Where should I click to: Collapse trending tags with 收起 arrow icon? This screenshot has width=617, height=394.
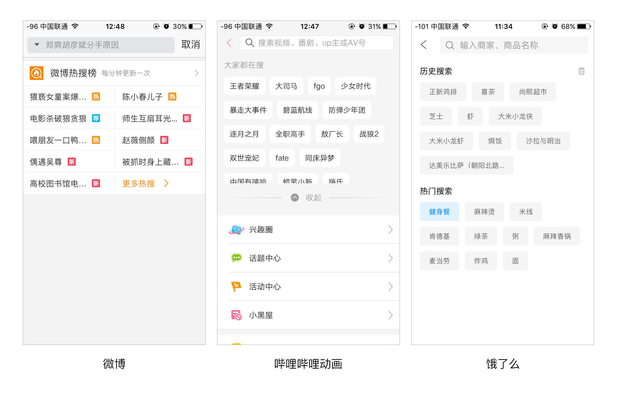click(x=295, y=198)
